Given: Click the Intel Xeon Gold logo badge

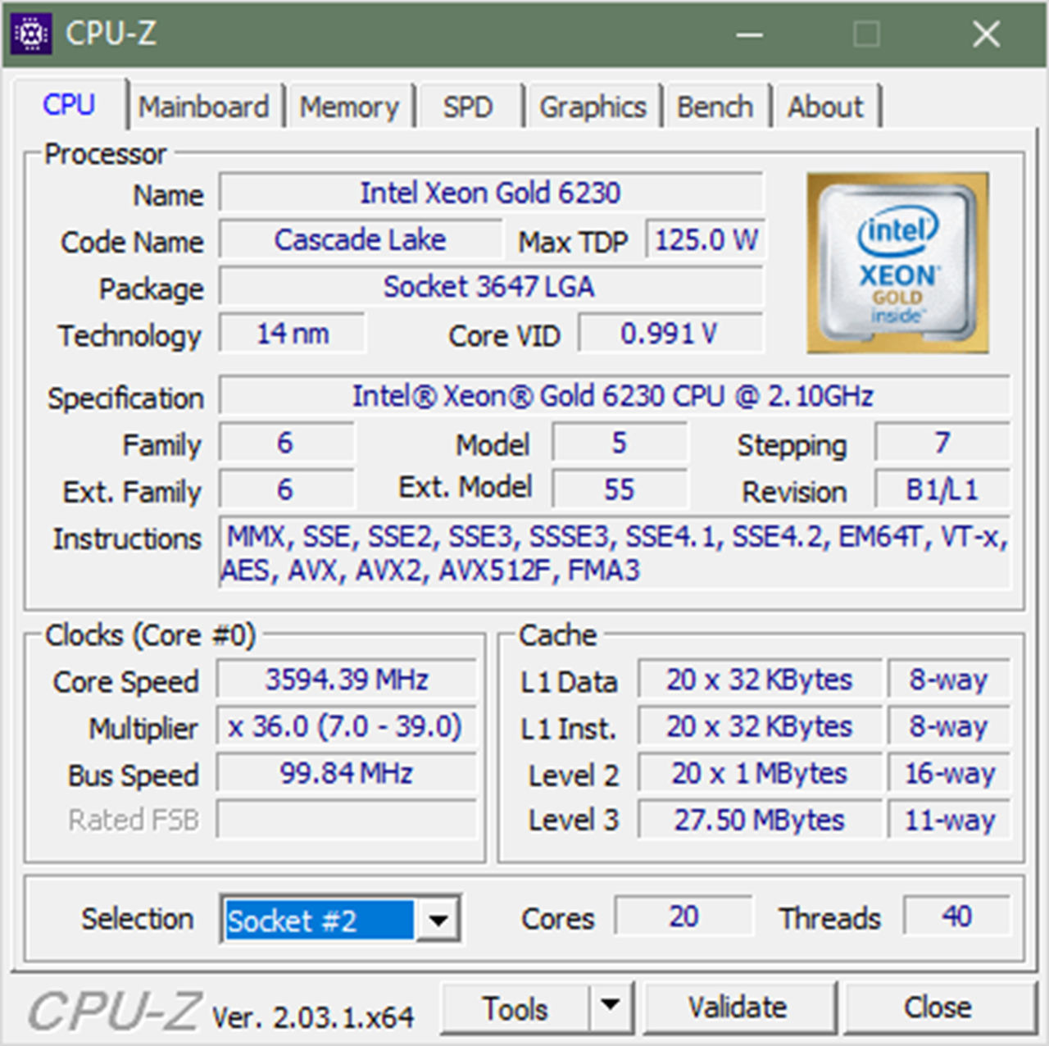Looking at the screenshot, I should coord(897,264).
